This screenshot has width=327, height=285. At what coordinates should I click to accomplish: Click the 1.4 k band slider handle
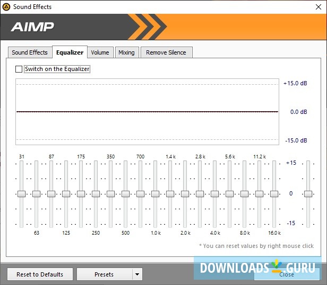click(x=170, y=194)
